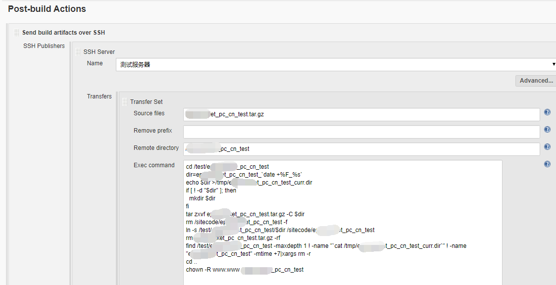Focus the Source files input field
Screen dimensions: 556x285
click(361, 115)
